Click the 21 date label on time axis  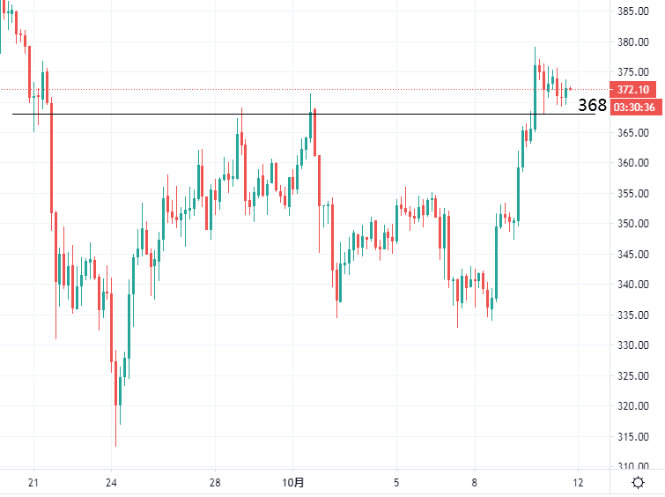33,482
